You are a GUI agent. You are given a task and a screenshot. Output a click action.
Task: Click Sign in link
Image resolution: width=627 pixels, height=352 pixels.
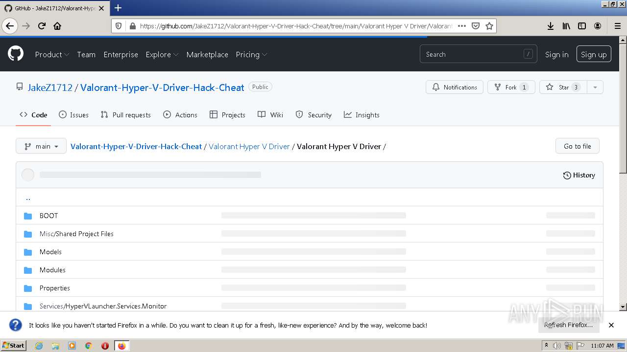(x=556, y=54)
